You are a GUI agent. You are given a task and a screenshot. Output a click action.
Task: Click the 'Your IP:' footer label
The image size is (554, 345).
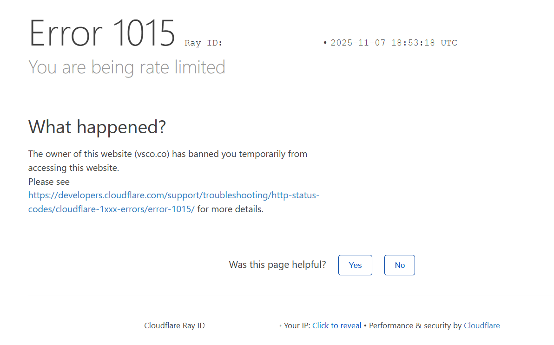point(297,325)
